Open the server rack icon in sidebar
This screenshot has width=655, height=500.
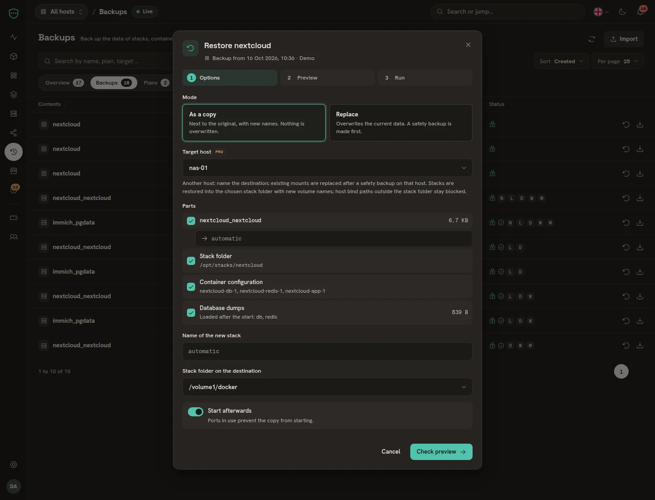click(14, 114)
